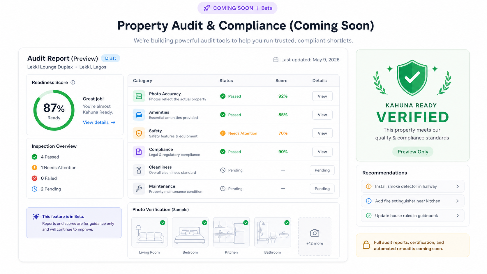This screenshot has height=274, width=487.
Task: Click the Preview Only pill button
Action: (413, 152)
